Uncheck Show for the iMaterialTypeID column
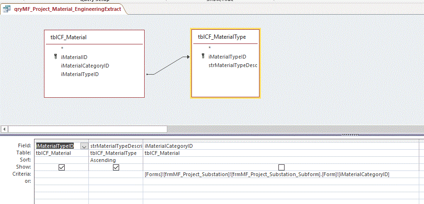 [61, 167]
